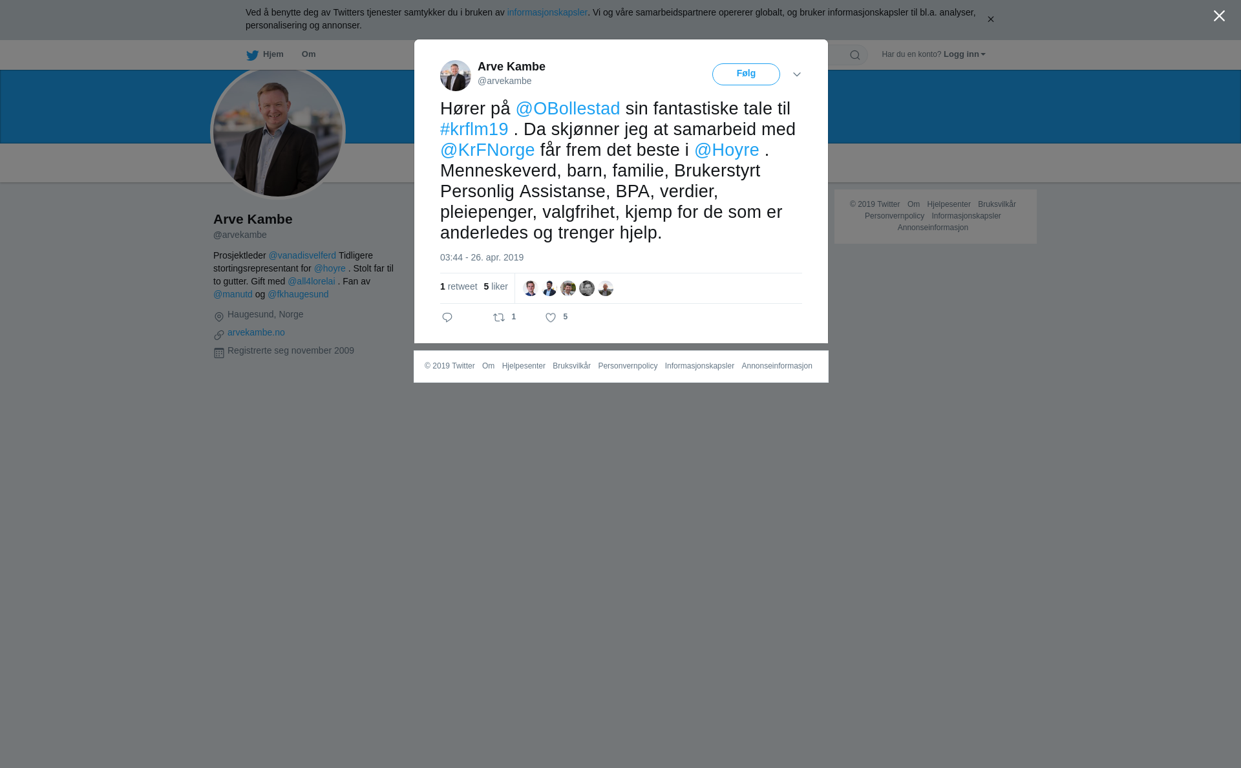Click the search magnifier icon
The image size is (1241, 768).
[855, 55]
